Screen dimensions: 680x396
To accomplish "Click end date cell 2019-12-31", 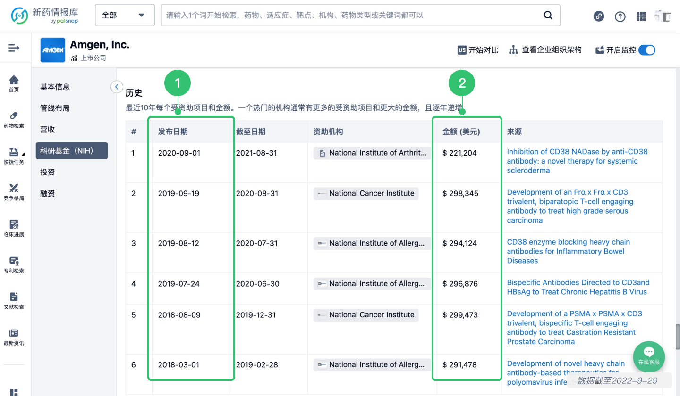I will tap(256, 315).
